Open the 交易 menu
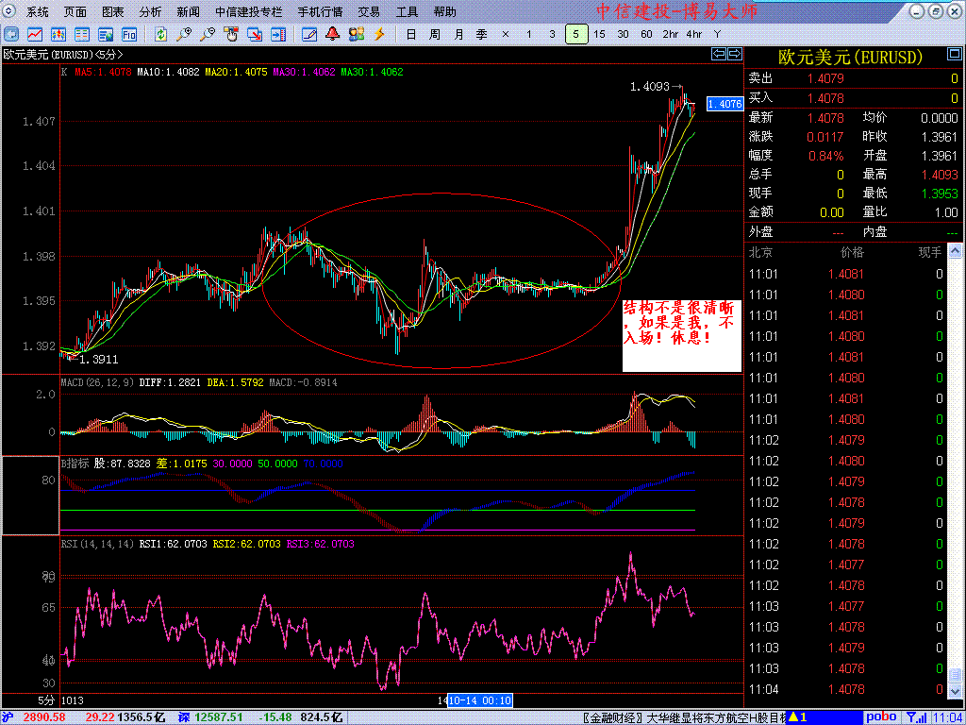This screenshot has width=966, height=725. point(369,11)
